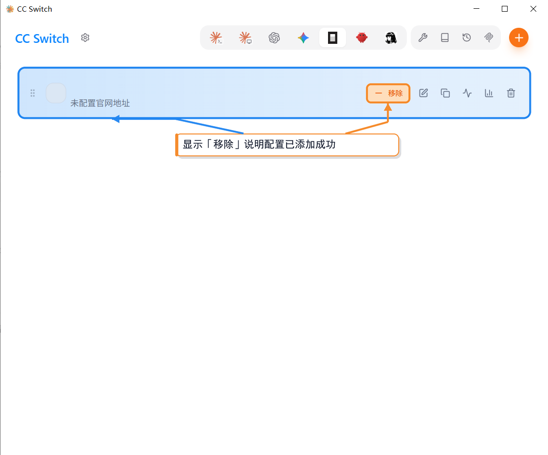
Task: Select the Gemini sparkle app tab
Action: pos(303,38)
